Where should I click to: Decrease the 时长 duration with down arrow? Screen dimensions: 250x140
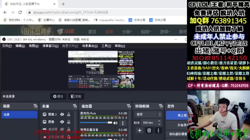tap(159, 124)
